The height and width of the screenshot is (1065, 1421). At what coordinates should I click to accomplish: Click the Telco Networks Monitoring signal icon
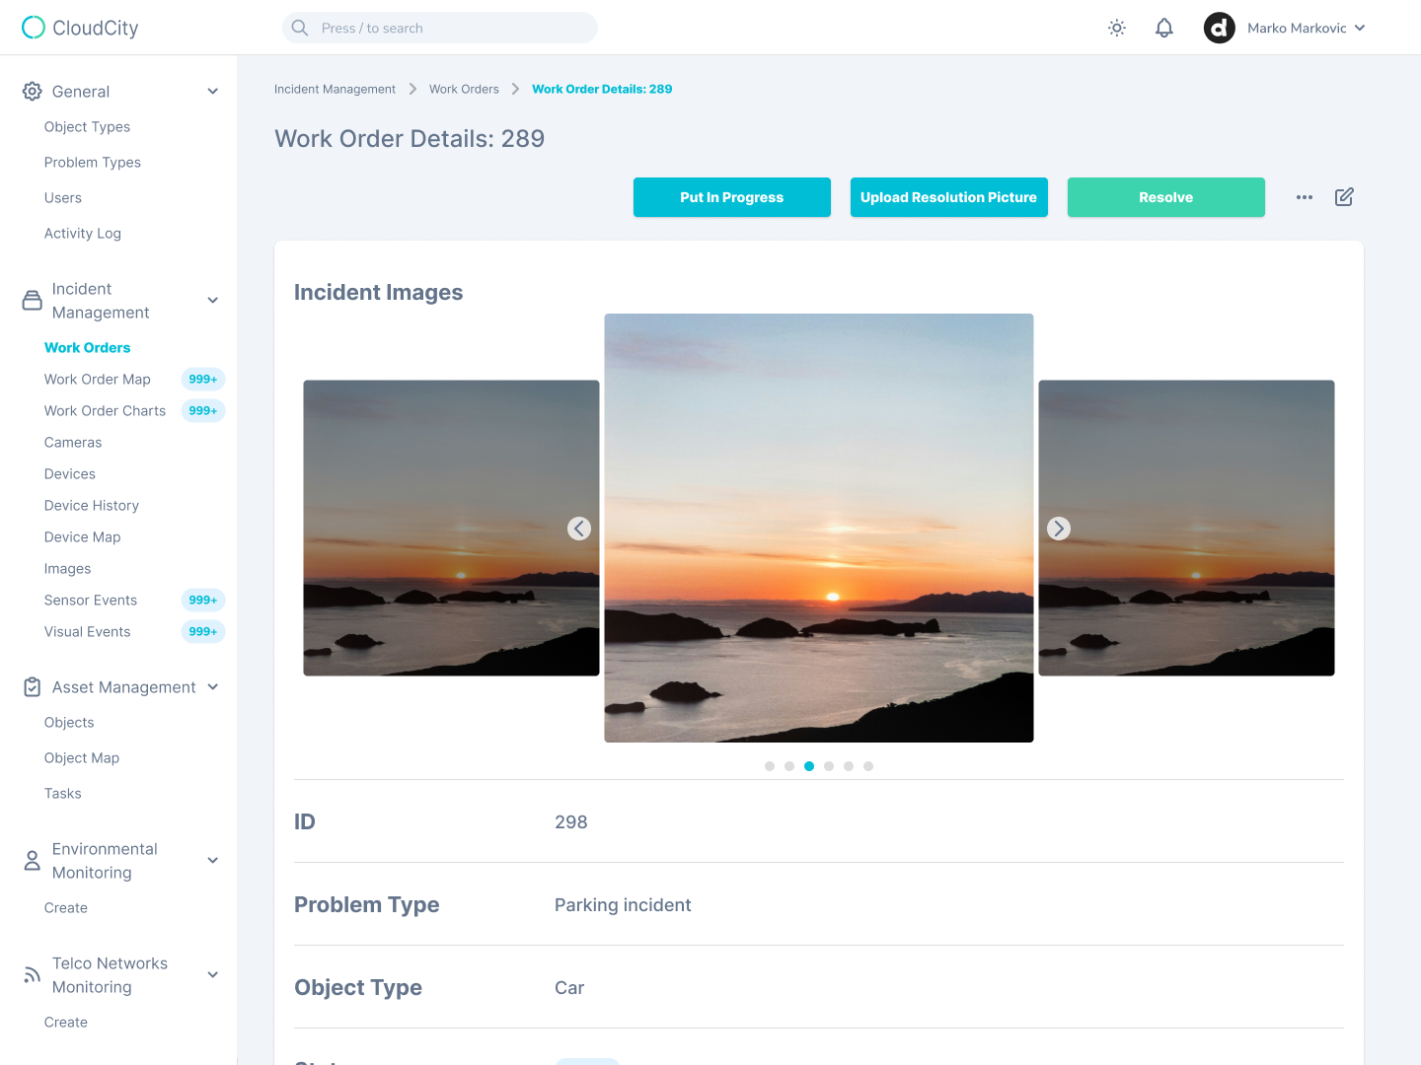31,974
